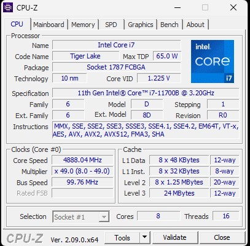Click the CPU-Z app icon in title bar

tap(8, 7)
